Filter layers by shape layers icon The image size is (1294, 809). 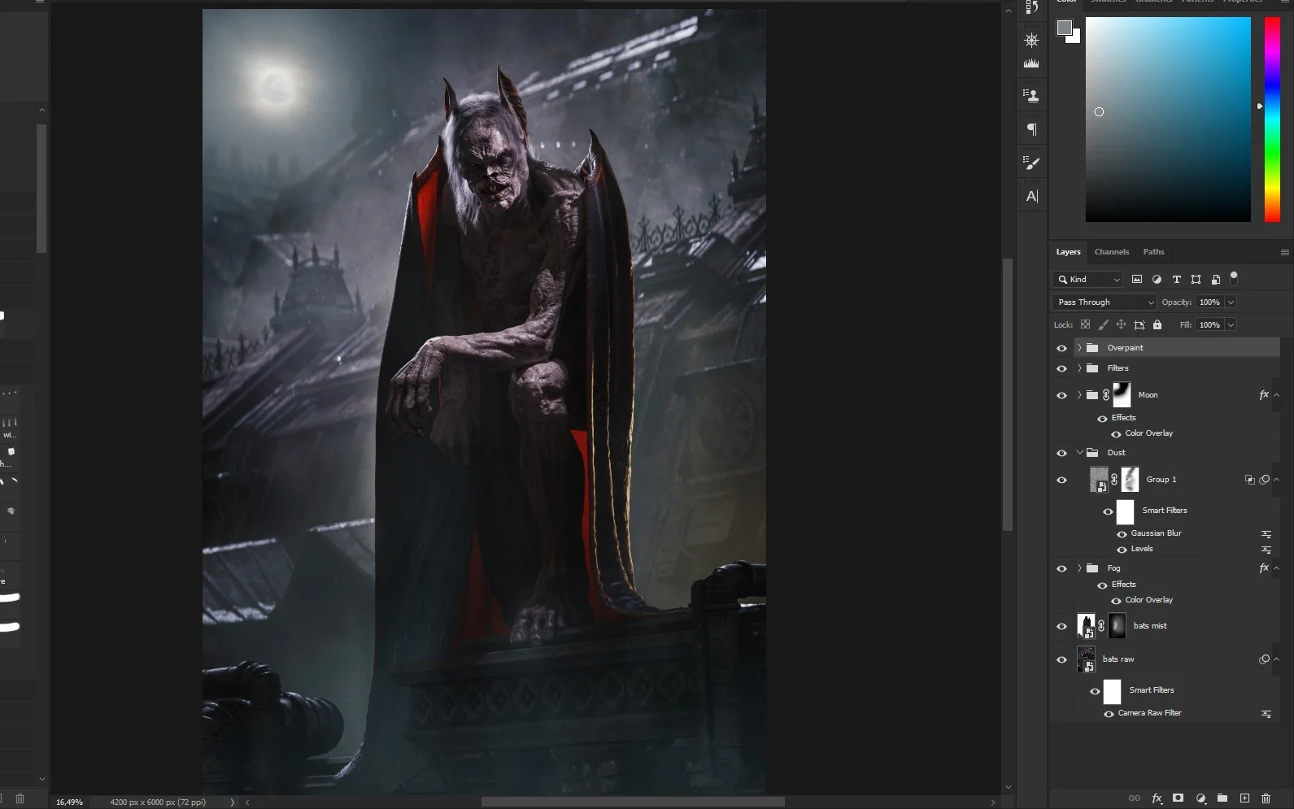(1196, 279)
